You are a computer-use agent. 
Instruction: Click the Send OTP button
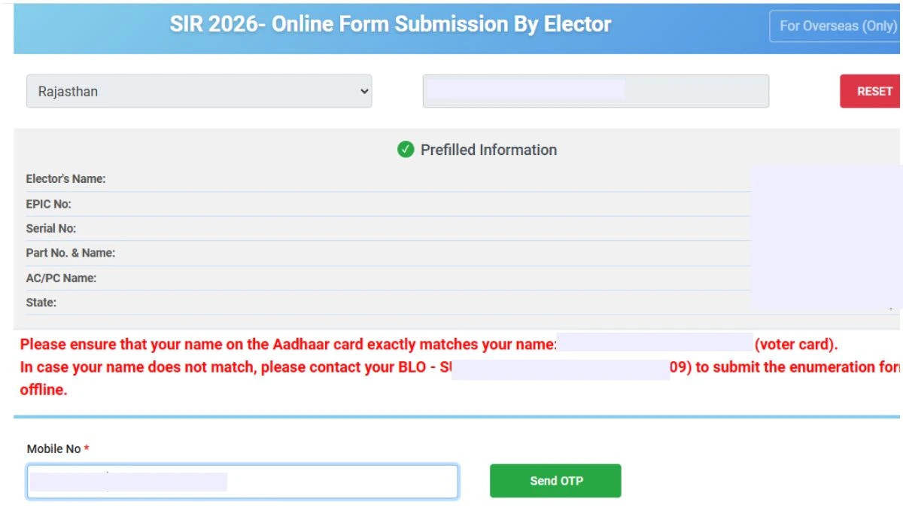pos(555,480)
